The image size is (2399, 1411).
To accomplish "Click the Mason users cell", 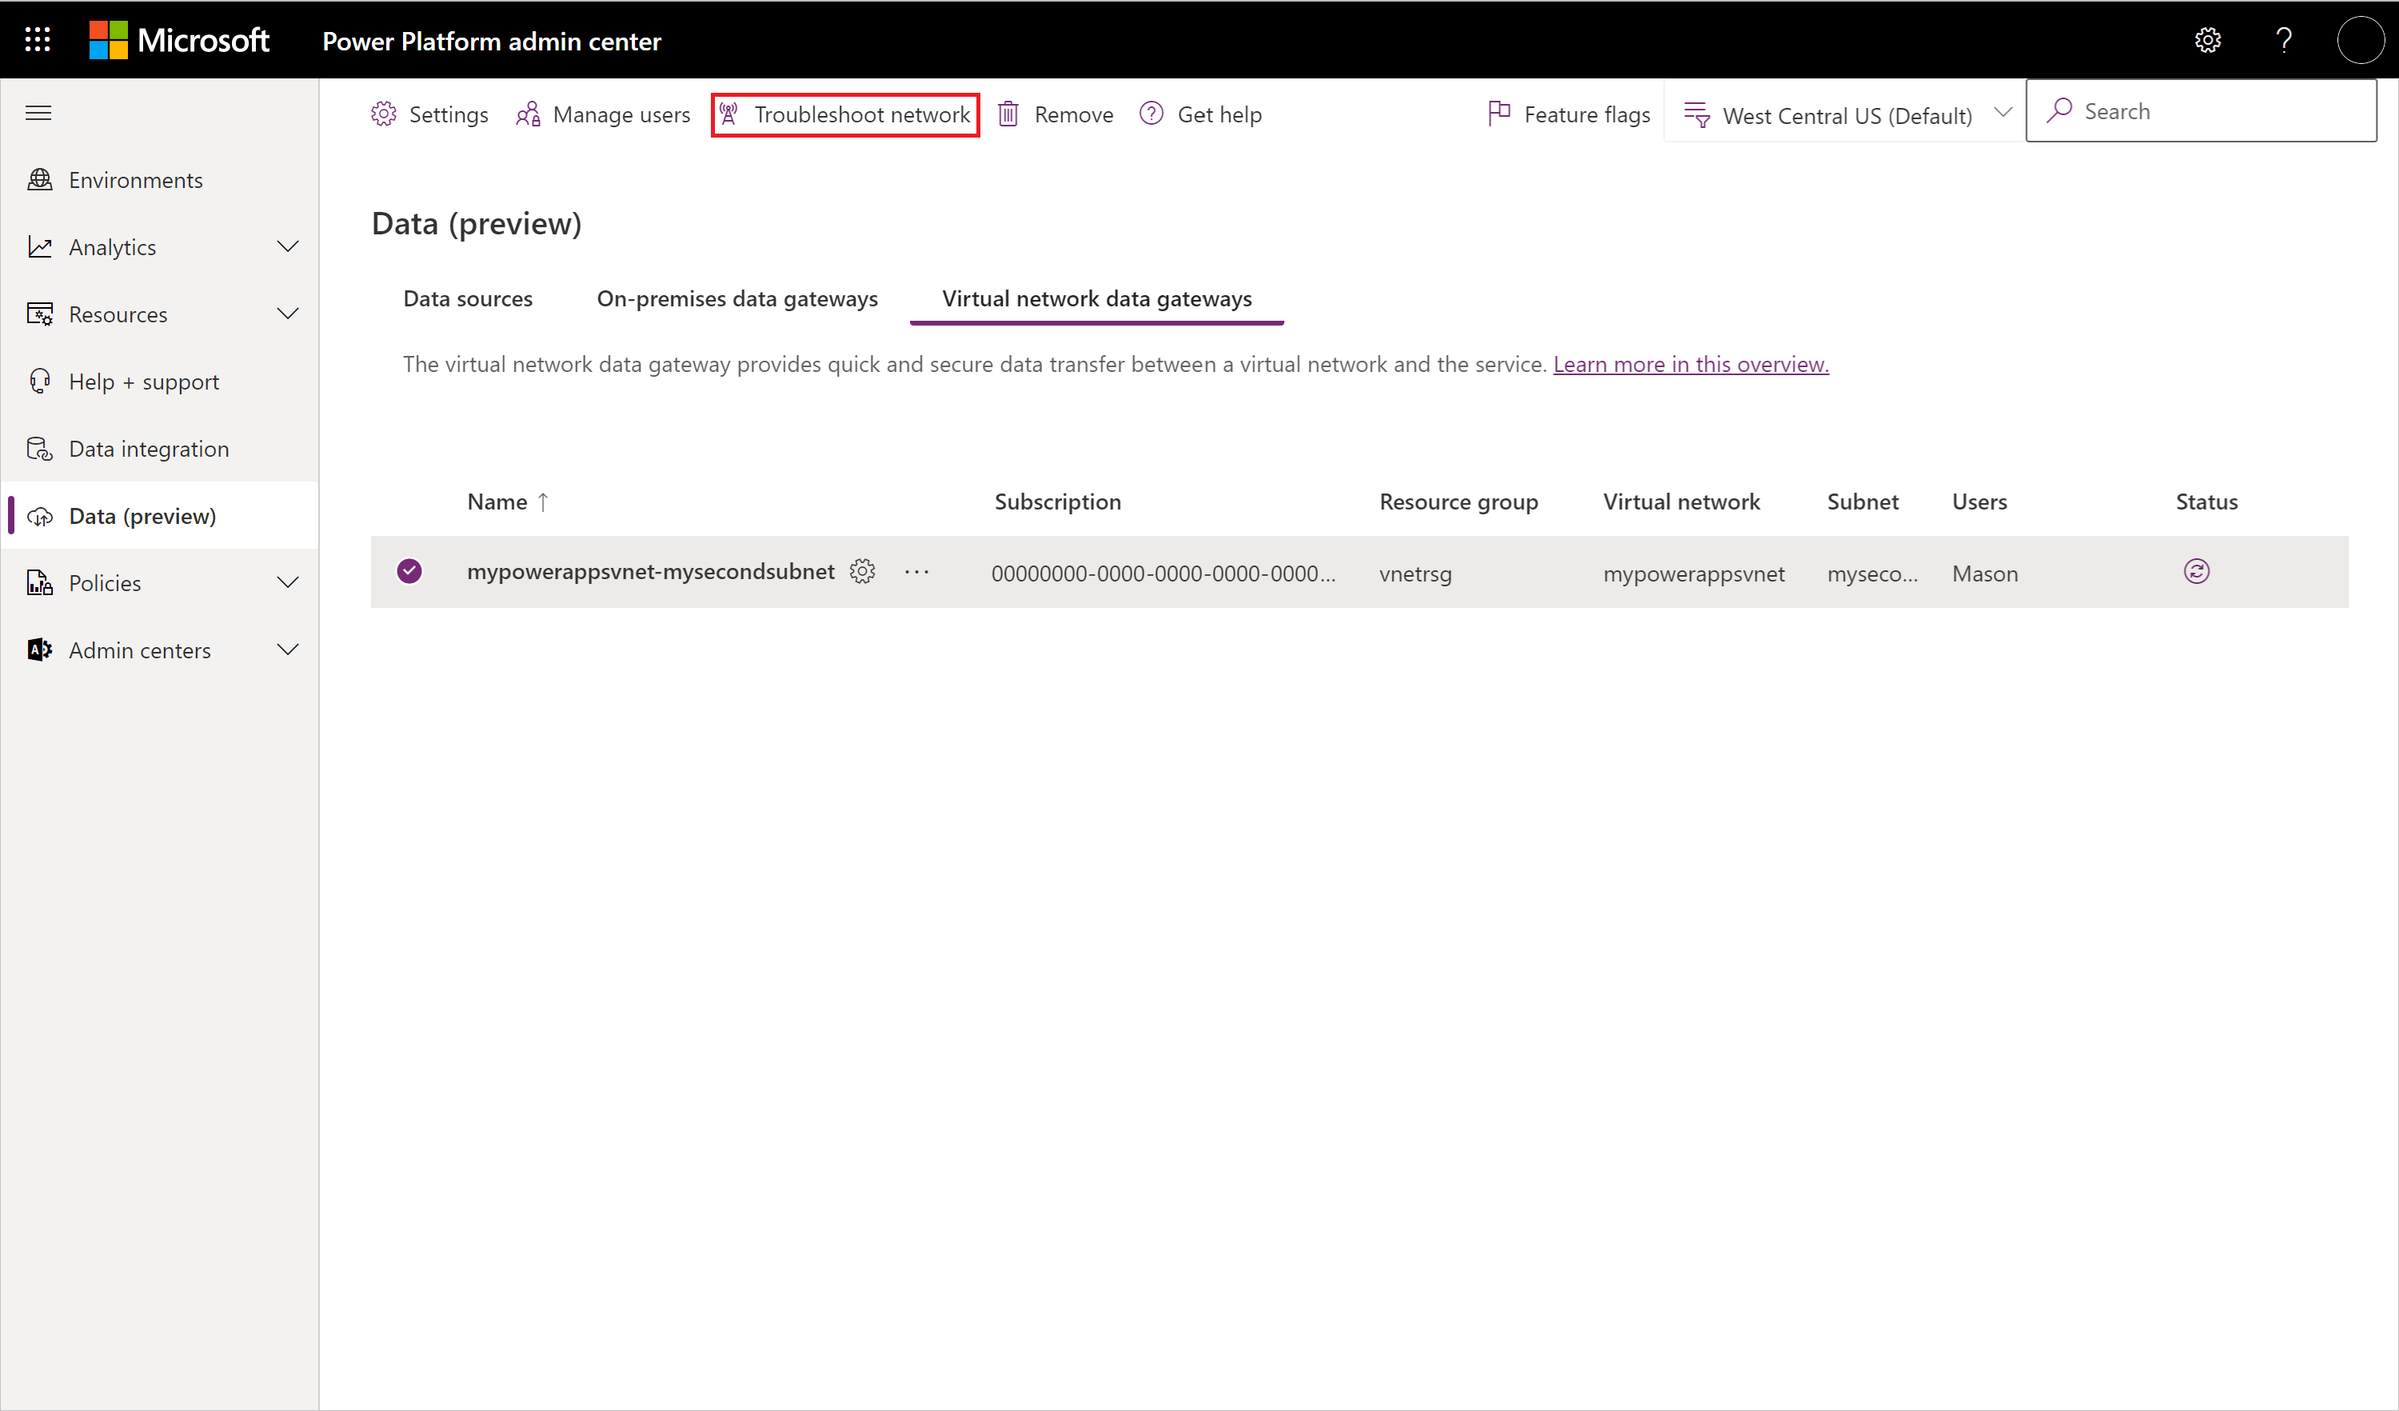I will click(1985, 574).
